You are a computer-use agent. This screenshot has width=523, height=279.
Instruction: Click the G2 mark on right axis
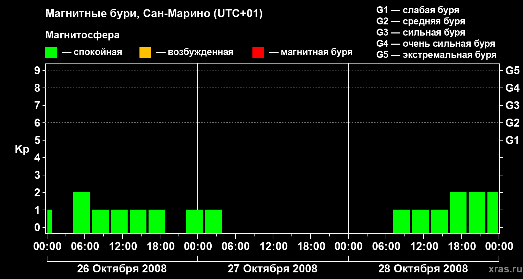(512, 123)
